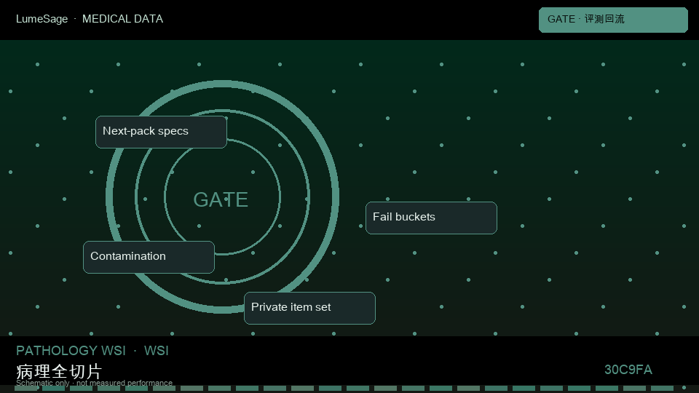Click the GATE · 评测回流 badge
Screen dimensions: 699x393
[613, 20]
